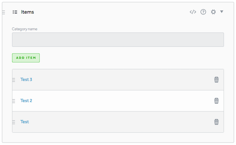Image resolution: width=236 pixels, height=145 pixels.
Task: Select the Test 2 row's empty area
Action: tap(118, 101)
